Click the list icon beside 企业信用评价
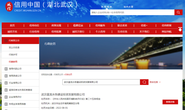Screen dimensions: 185x110 (6, 97)
